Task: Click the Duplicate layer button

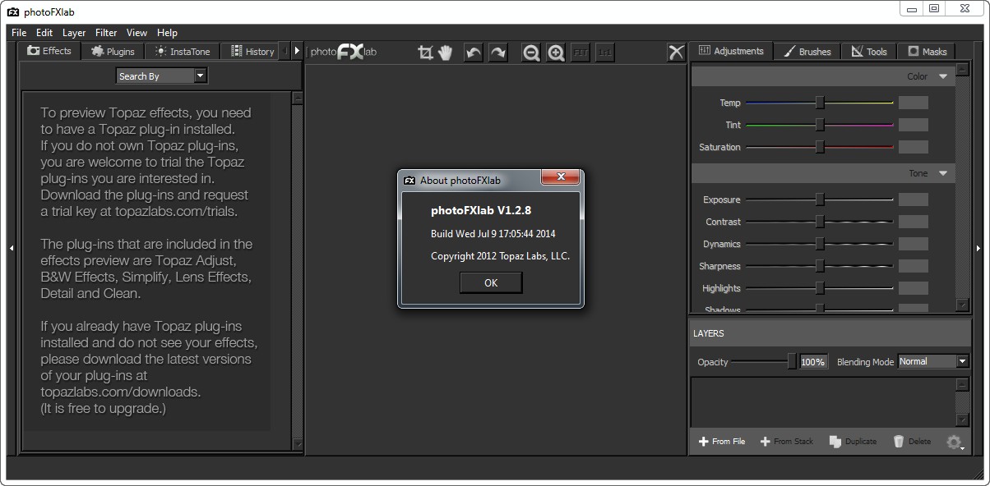Action: [853, 442]
